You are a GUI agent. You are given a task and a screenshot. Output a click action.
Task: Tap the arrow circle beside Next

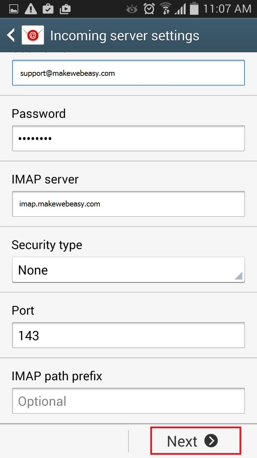(211, 441)
